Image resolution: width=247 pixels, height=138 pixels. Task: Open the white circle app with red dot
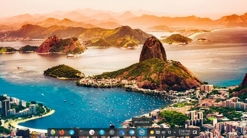coord(92,132)
